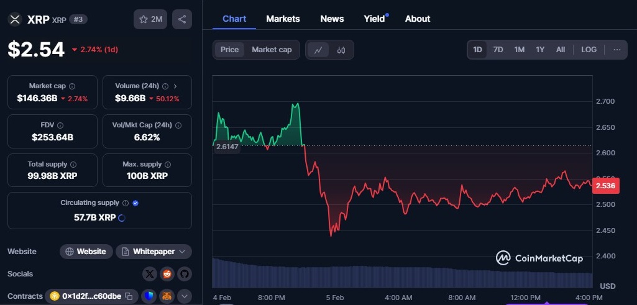Click the 2.6147 opening price label
This screenshot has height=305, width=637.
227,147
